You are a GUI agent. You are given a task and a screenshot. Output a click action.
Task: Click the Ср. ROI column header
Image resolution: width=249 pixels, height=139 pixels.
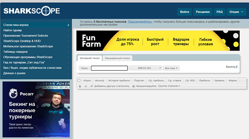point(190,80)
